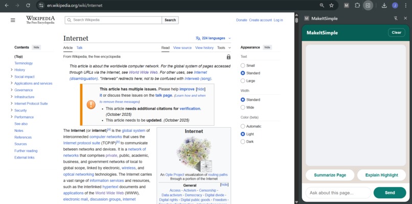Open Chrome's three-dot menu
412x204 pixels.
tap(406, 5)
